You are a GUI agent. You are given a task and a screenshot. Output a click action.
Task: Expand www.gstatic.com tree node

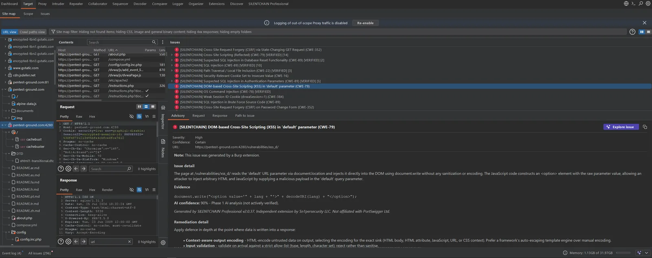(x=5, y=68)
